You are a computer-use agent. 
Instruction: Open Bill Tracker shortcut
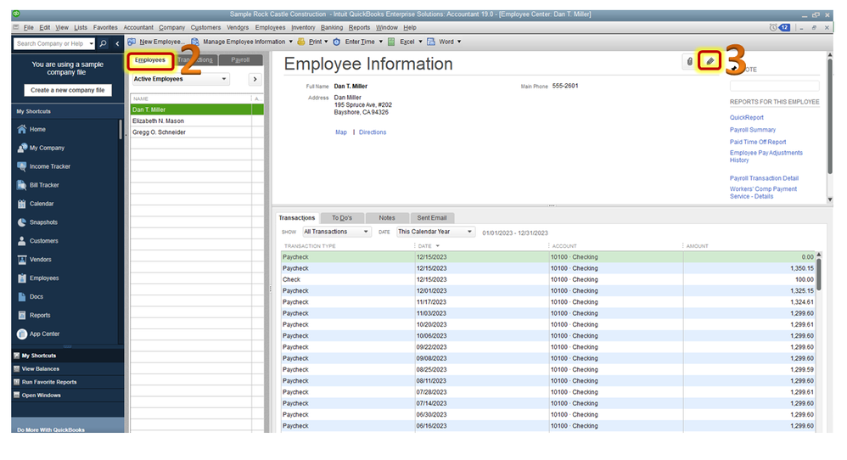pyautogui.click(x=38, y=185)
